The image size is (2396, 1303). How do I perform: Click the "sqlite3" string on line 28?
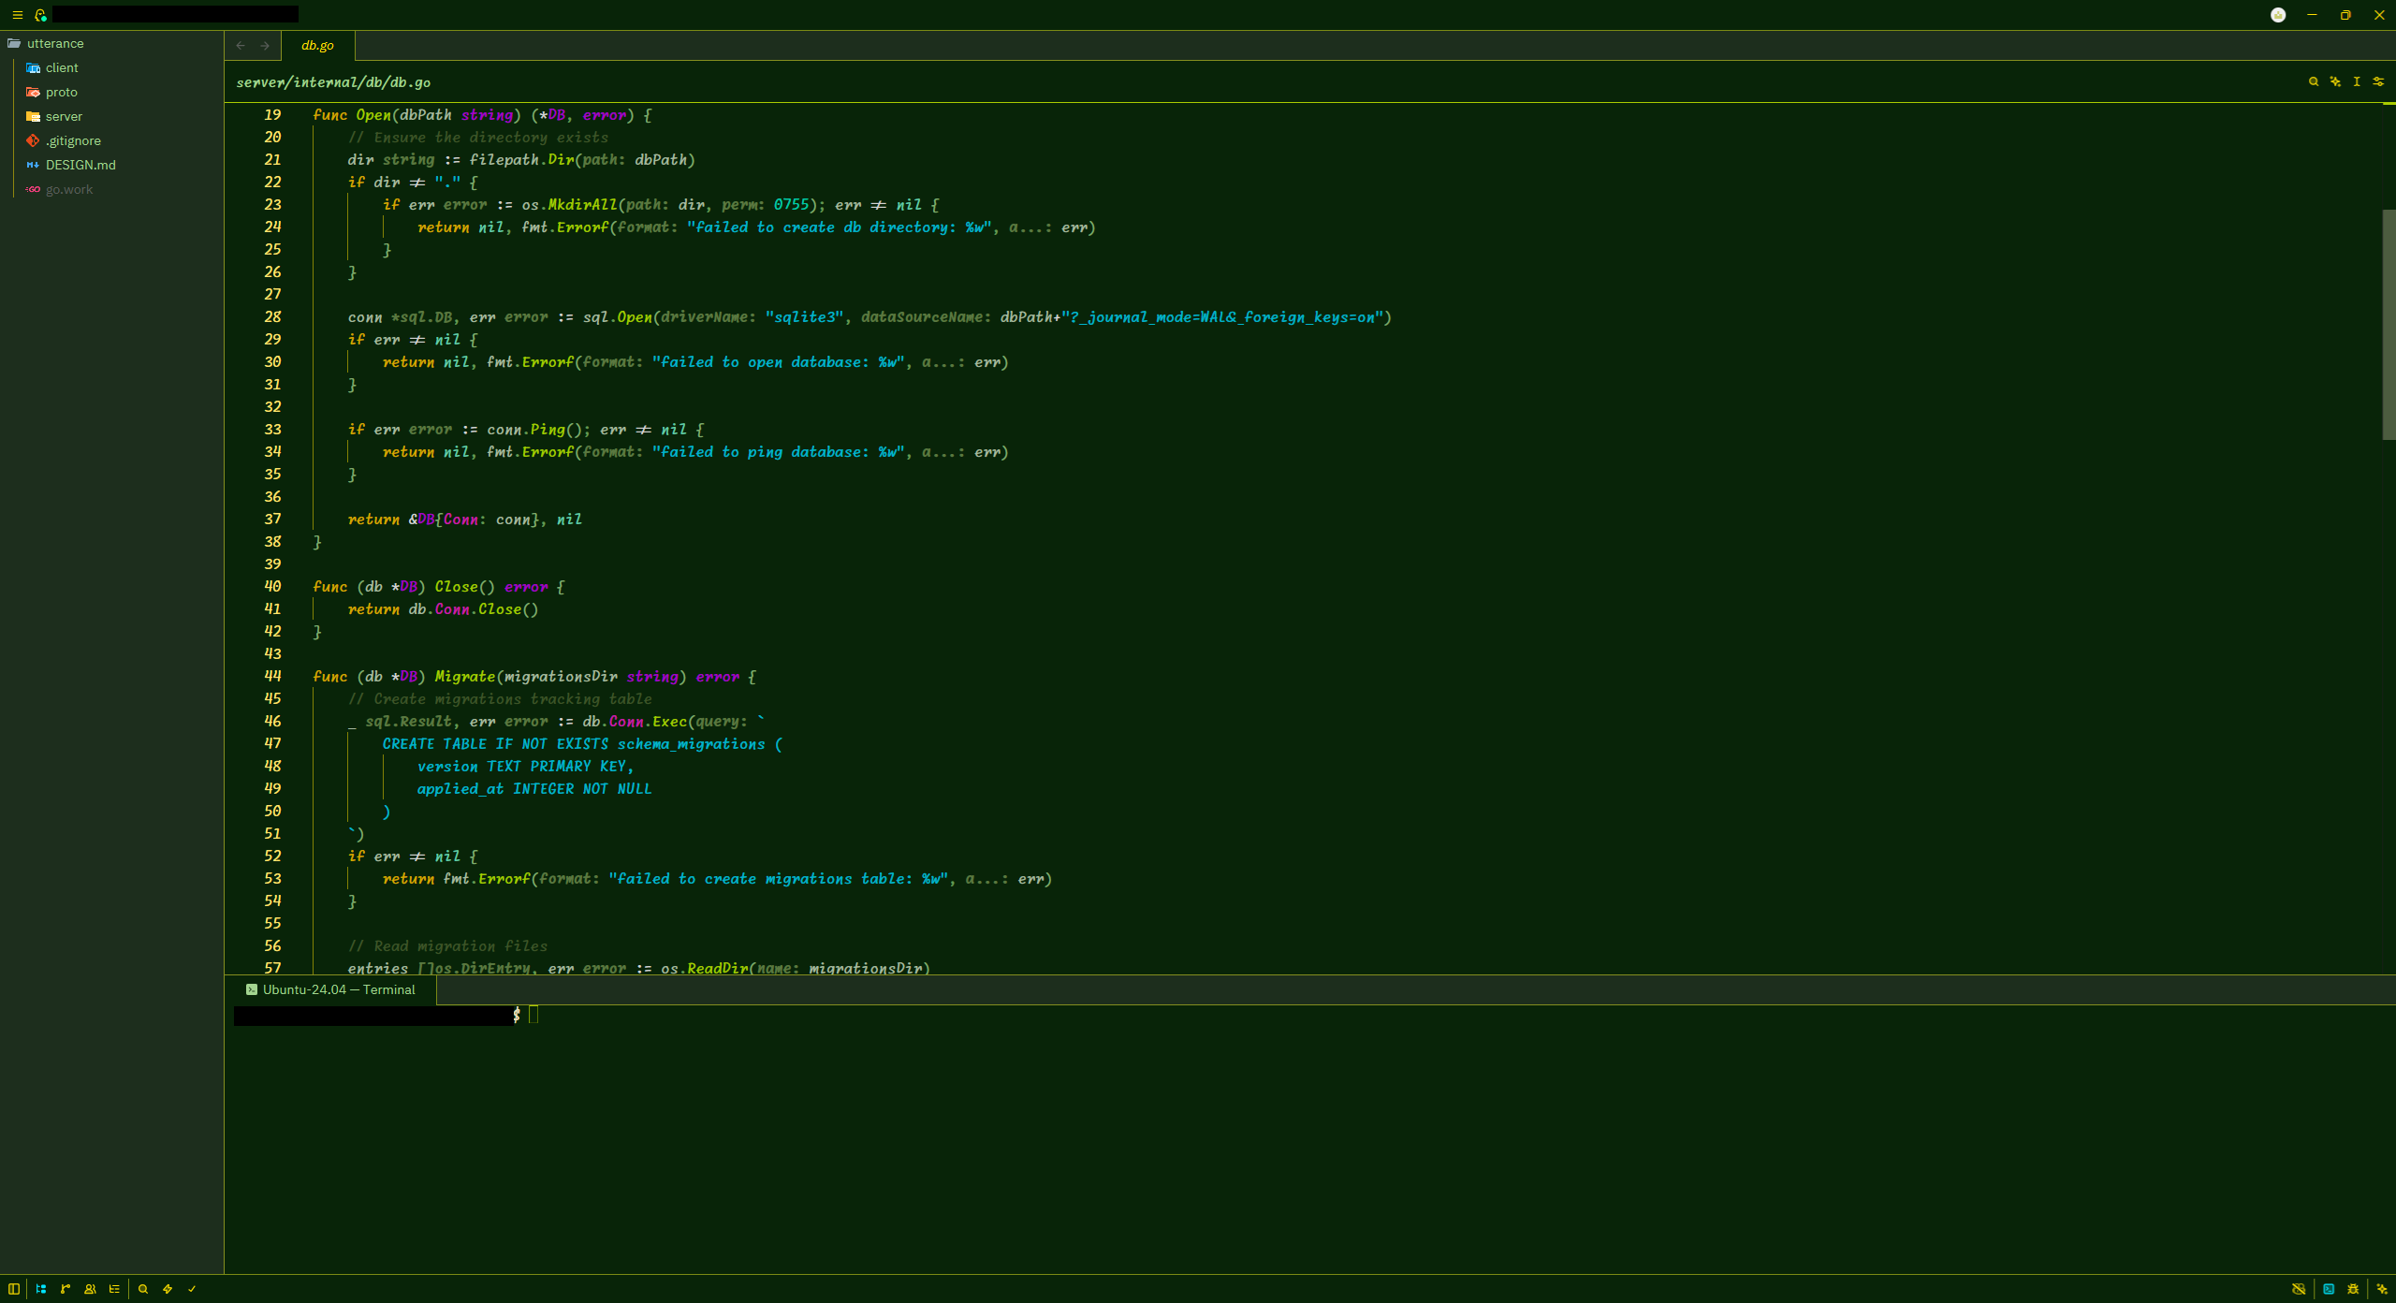pyautogui.click(x=804, y=316)
